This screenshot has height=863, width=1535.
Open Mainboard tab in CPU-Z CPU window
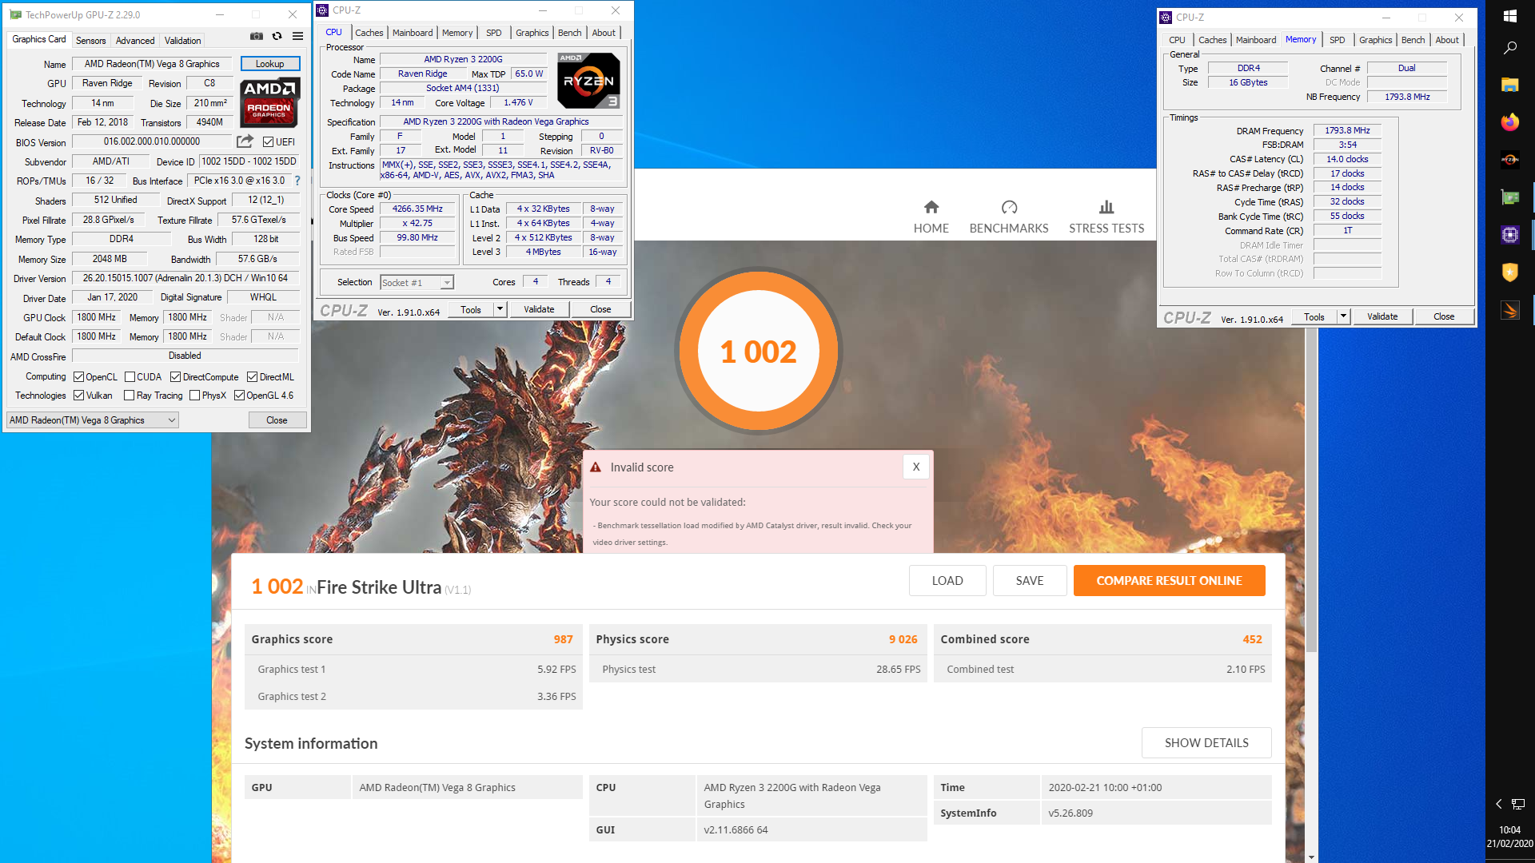[413, 33]
